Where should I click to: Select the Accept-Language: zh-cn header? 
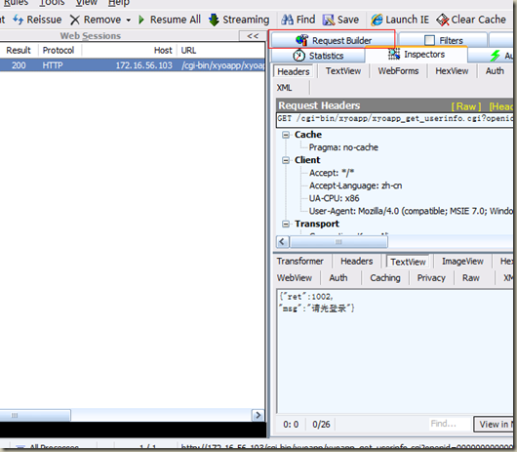coord(355,185)
